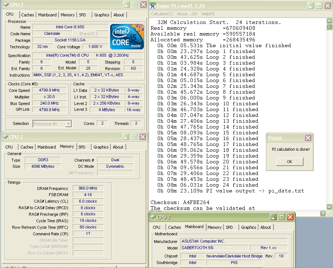The width and height of the screenshot is (333, 268).
Task: Click the Super PI vertical scrollbar up arrow
Action: (329, 21)
